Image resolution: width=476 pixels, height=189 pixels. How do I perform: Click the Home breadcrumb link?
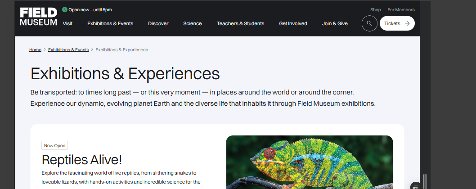point(35,49)
